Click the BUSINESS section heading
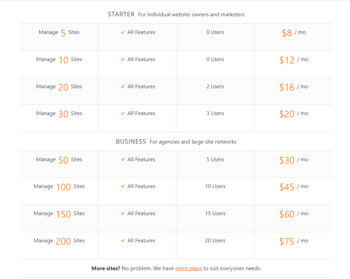The width and height of the screenshot is (350, 279). point(131,142)
